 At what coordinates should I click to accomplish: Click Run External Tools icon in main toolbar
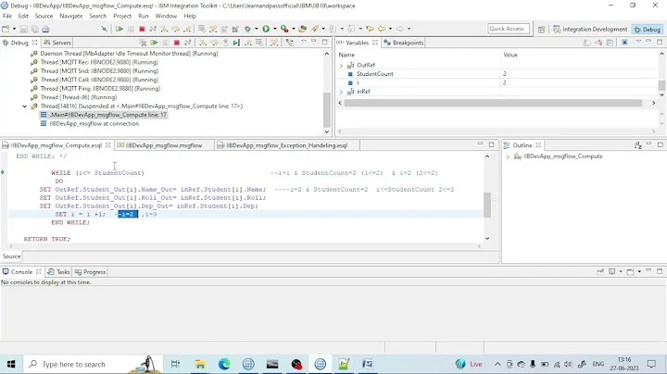point(284,29)
